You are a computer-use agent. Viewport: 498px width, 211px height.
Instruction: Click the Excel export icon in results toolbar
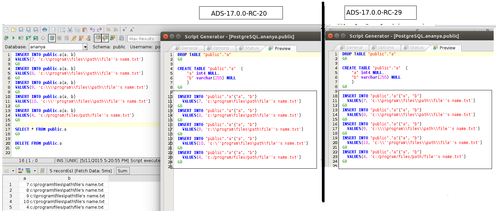(x=28, y=171)
